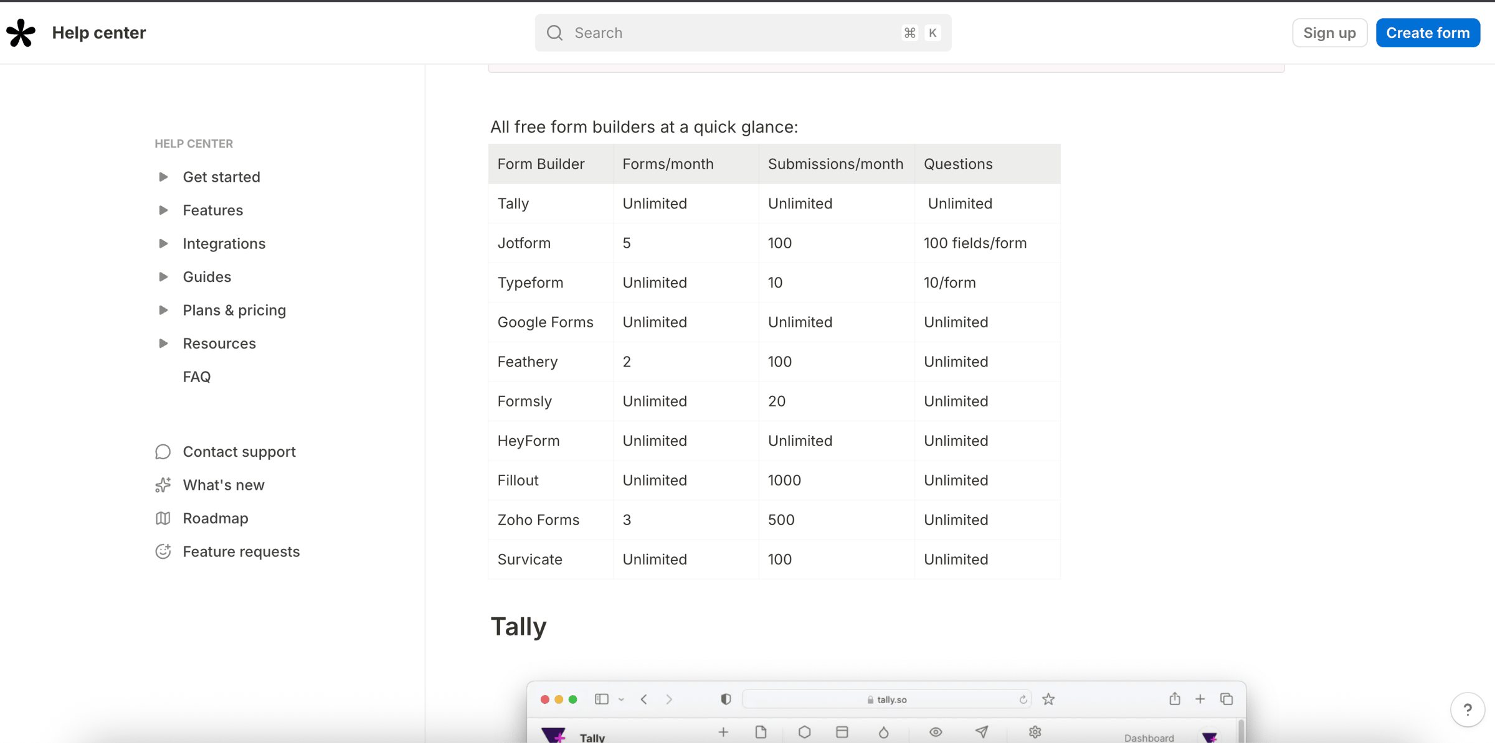Expand the Integrations section arrow
1495x743 pixels.
[x=163, y=243]
